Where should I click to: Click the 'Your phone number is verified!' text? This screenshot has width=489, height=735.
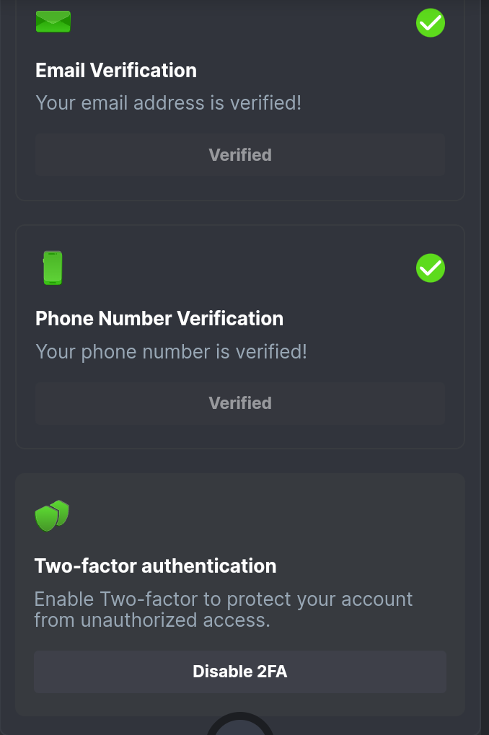coord(171,351)
